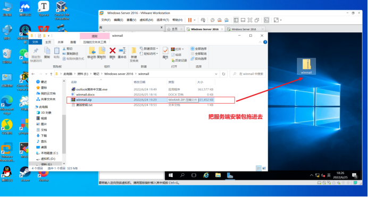This screenshot has height=197, width=368.
Task: Switch to the View (查看) ribbon tab
Action: 73,42
